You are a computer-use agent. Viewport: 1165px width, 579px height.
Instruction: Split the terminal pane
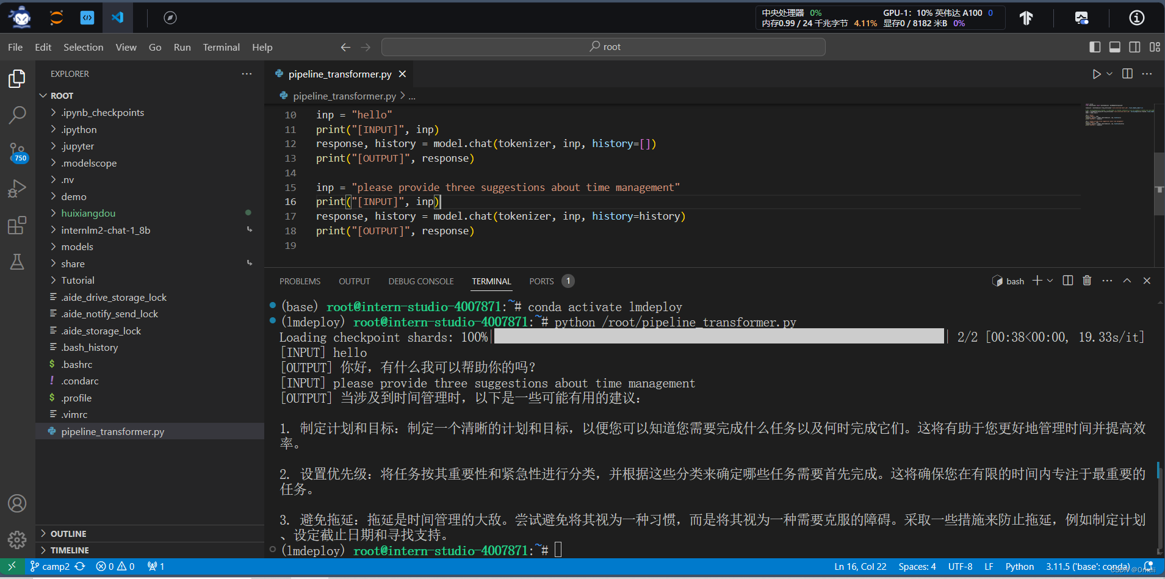(1067, 281)
